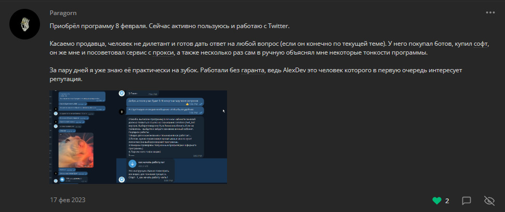Open the Paragorn username link

(63, 13)
